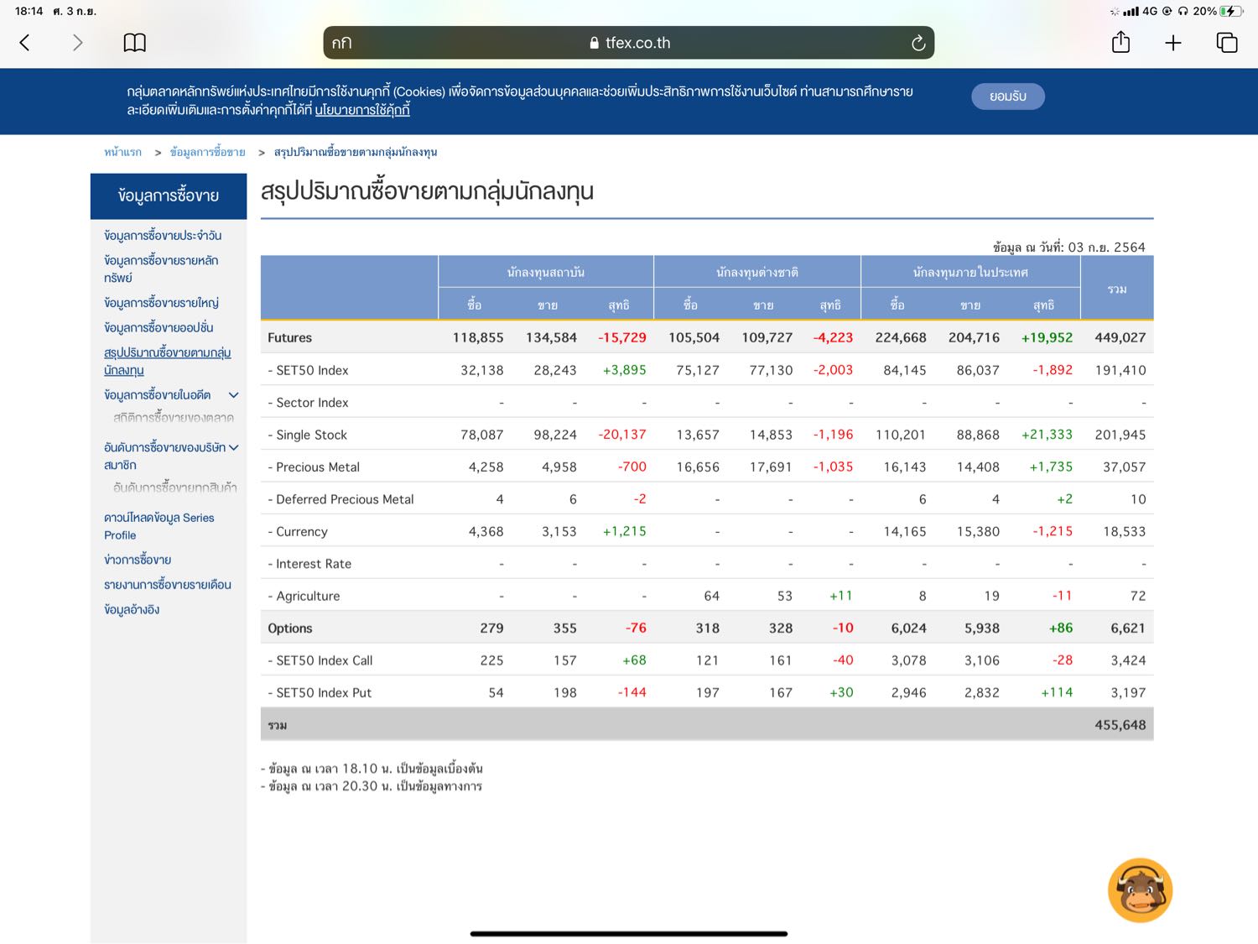Open สรุปปริมาณซื้อขายตามกลุ่มนักลงทุน sidebar link
The image size is (1258, 944).
[167, 362]
